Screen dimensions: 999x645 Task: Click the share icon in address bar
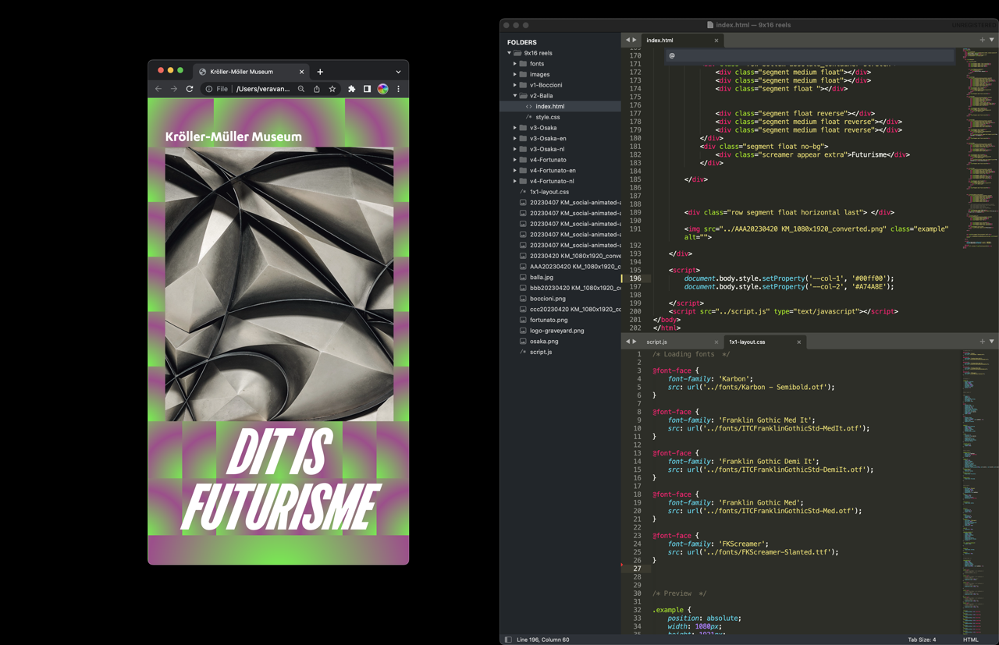(x=317, y=89)
